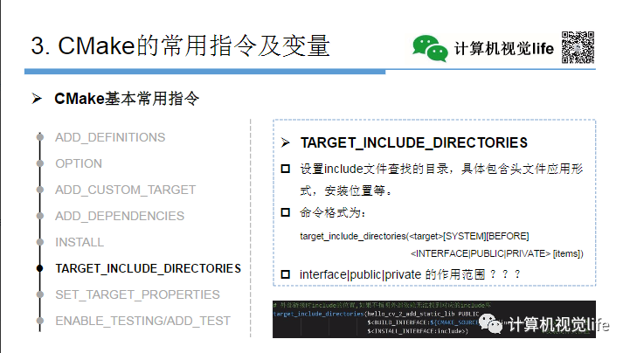Click the timeline dot beside SET_TARGET_PROPERTIES

40,294
